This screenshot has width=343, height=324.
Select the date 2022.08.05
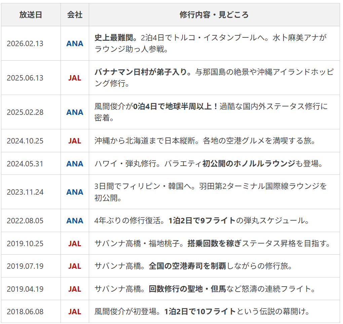pyautogui.click(x=25, y=221)
